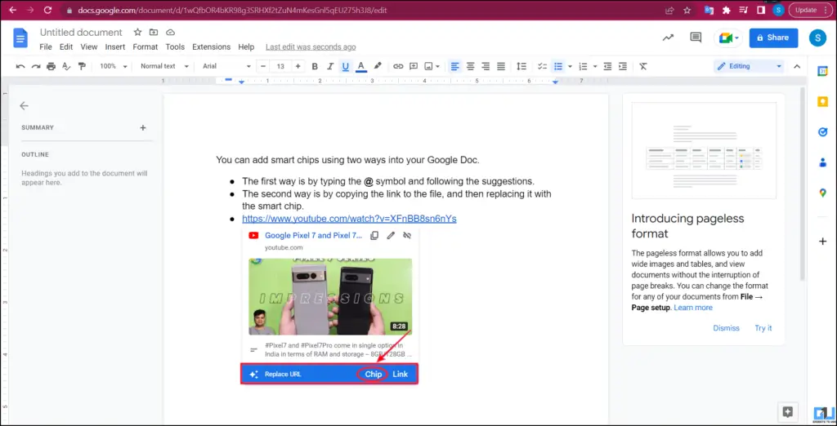
Task: Open the Insert menu
Action: pos(115,47)
